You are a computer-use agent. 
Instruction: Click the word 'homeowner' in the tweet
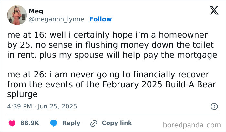pyautogui.click(x=183, y=35)
